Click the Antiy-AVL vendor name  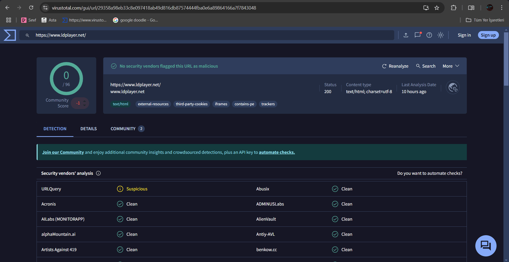(266, 234)
